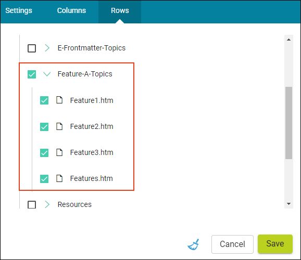The height and width of the screenshot is (260, 301).
Task: Click the Feature1.htm file icon
Action: pyautogui.click(x=59, y=100)
